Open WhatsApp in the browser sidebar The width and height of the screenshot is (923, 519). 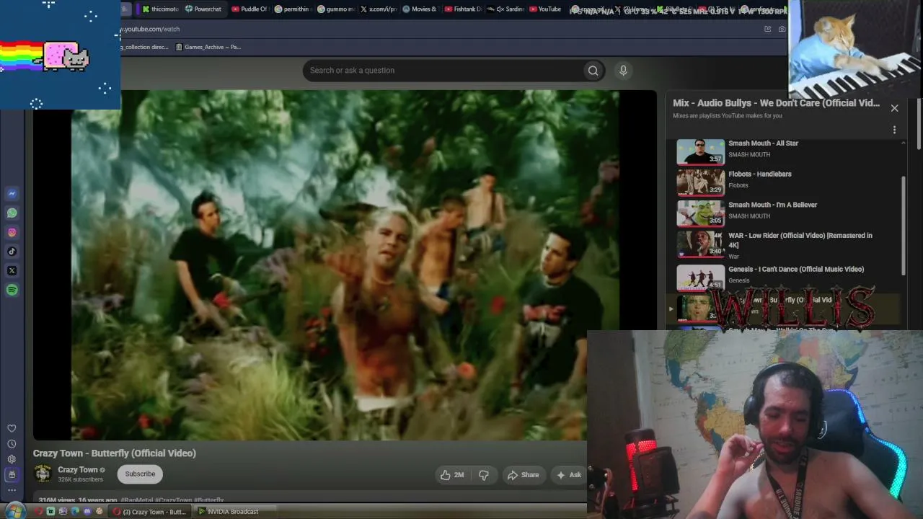[12, 213]
